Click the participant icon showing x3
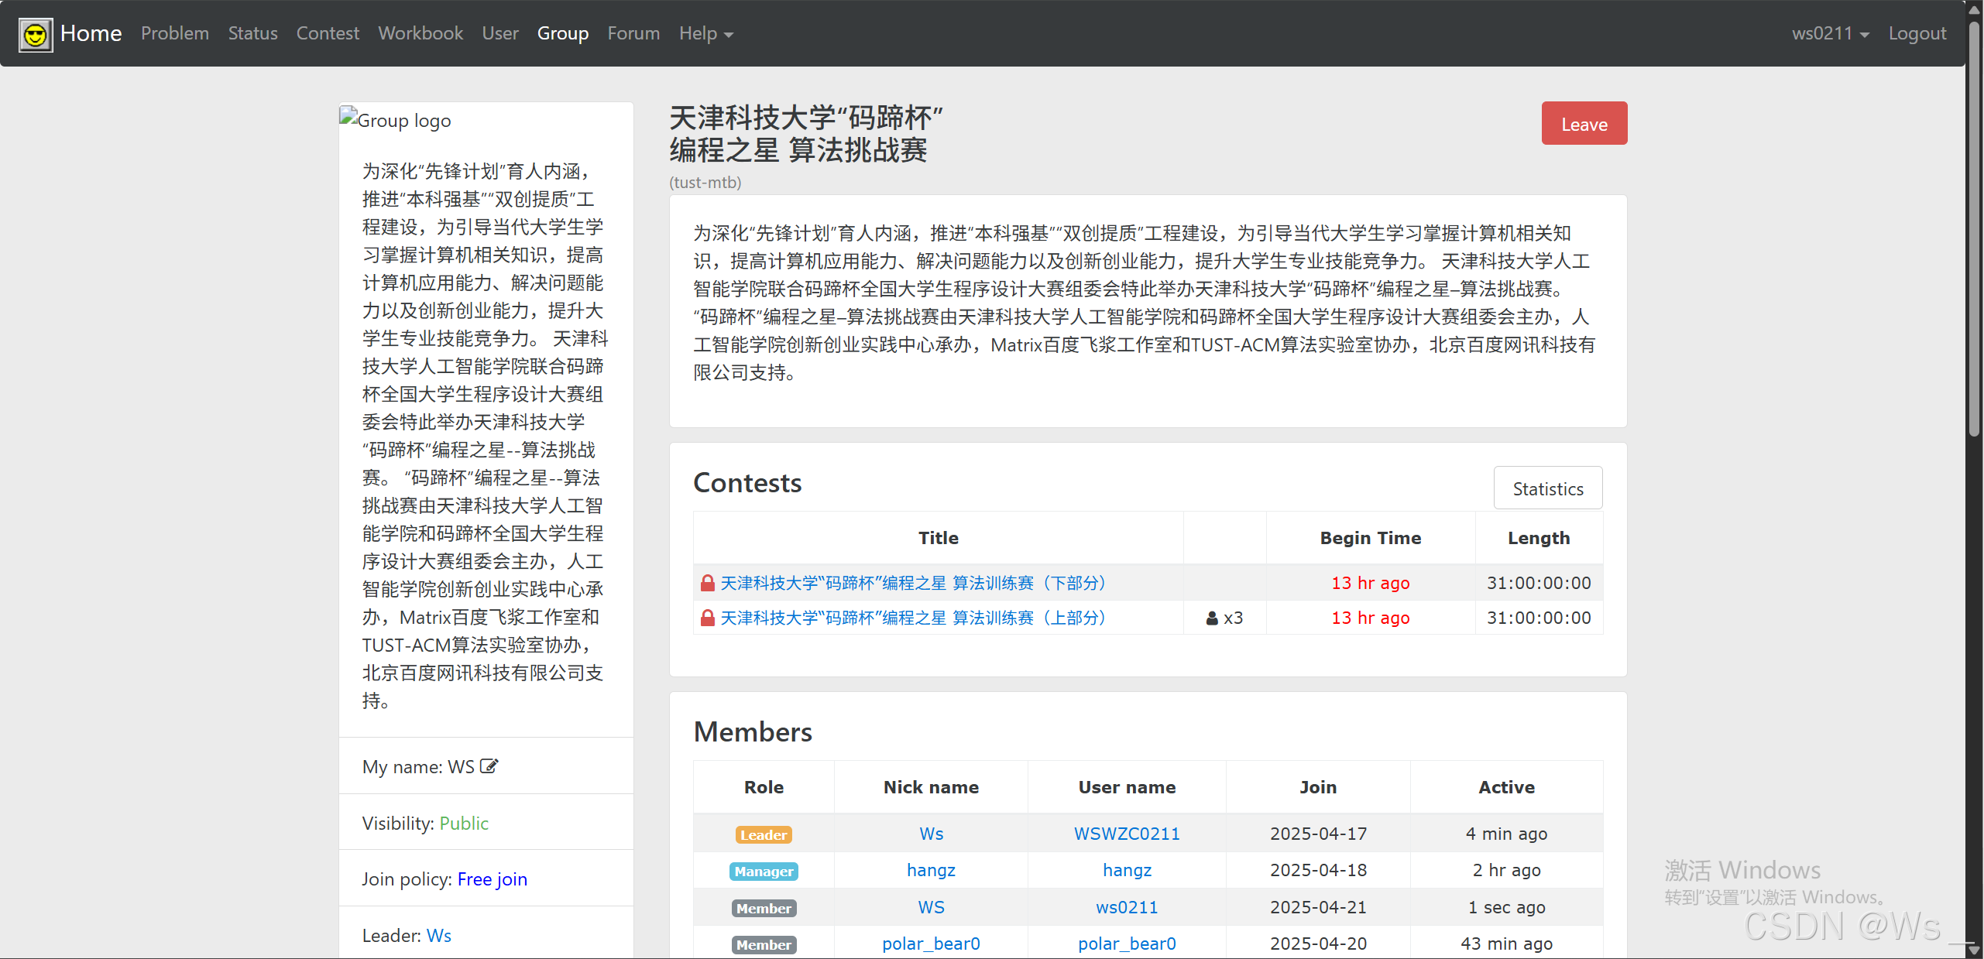 click(1212, 618)
